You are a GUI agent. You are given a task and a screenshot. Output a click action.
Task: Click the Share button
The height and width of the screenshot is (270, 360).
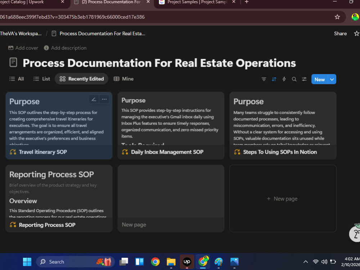pyautogui.click(x=340, y=33)
